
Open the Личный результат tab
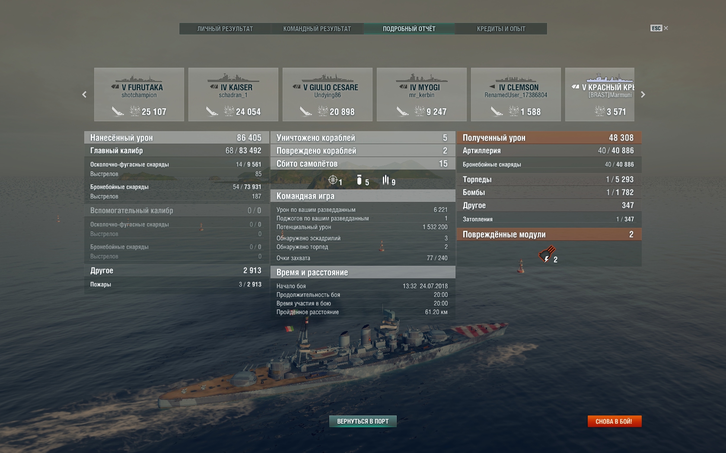(225, 29)
